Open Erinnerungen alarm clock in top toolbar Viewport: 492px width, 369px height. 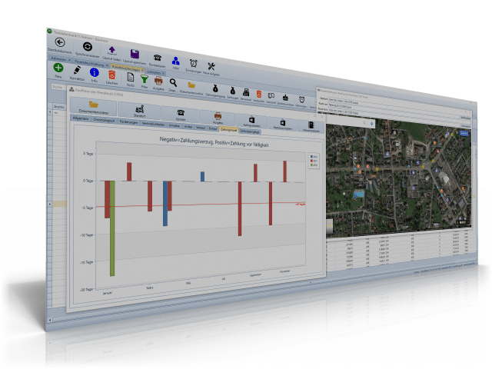[x=194, y=63]
